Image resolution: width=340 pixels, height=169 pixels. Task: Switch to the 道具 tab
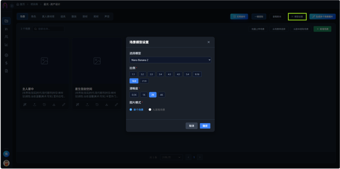63,17
